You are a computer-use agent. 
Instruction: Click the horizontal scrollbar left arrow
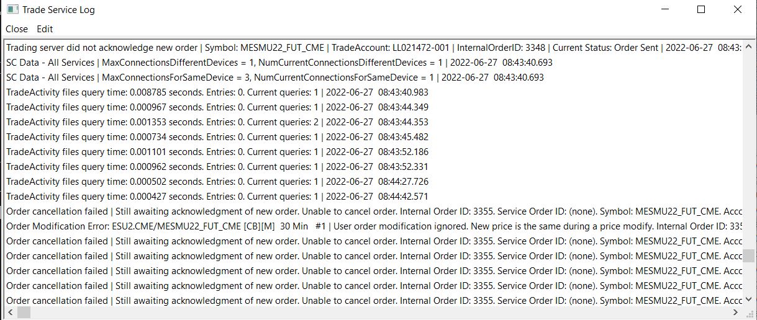click(x=11, y=313)
